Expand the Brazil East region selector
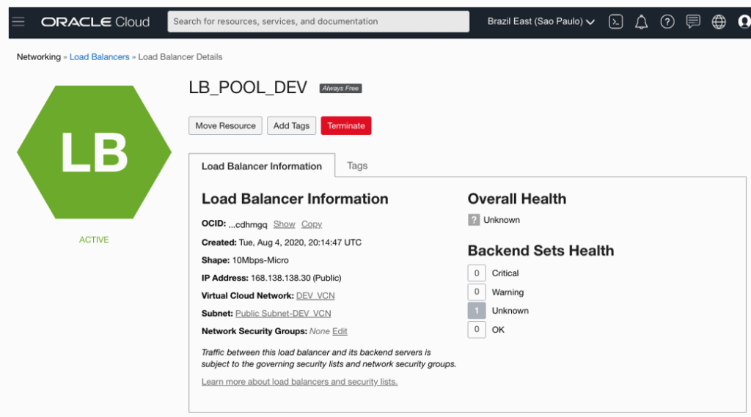The width and height of the screenshot is (751, 417). (541, 22)
